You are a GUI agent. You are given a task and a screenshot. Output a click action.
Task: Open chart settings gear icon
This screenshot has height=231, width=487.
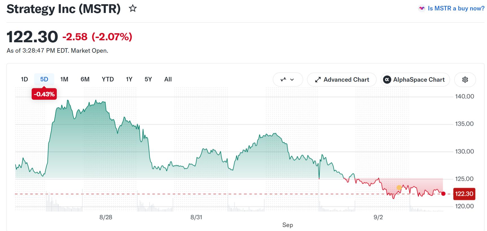click(465, 80)
